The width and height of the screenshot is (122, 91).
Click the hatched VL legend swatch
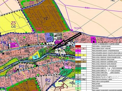pyautogui.click(x=84, y=59)
